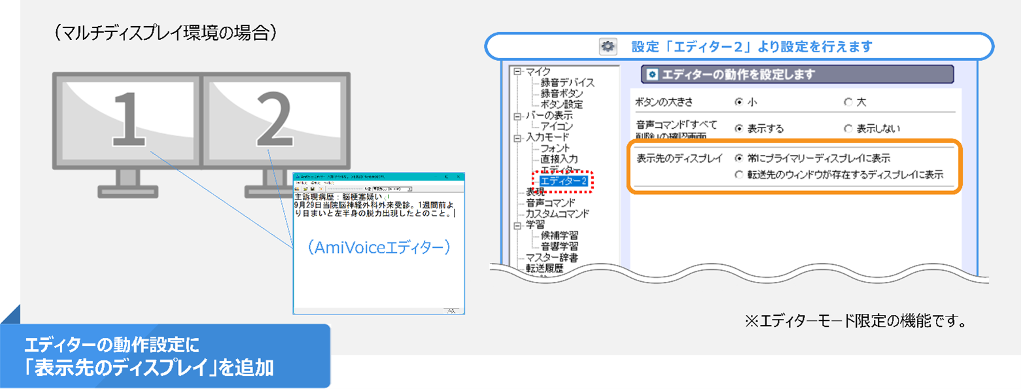The image size is (1021, 391).
Task: Open 録音デバイス in the settings tree
Action: (x=567, y=82)
